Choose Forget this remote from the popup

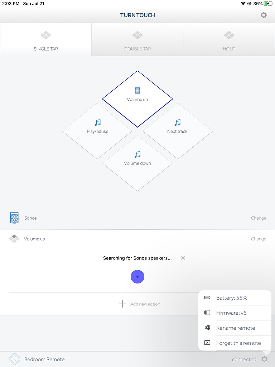(235, 343)
